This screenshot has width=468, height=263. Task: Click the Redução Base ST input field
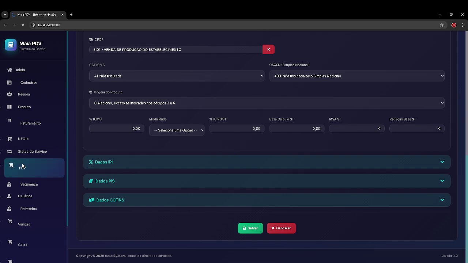417,129
